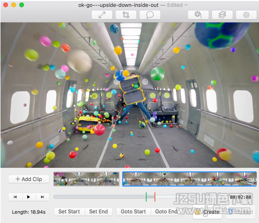Click Goto Start button

[x=133, y=212]
